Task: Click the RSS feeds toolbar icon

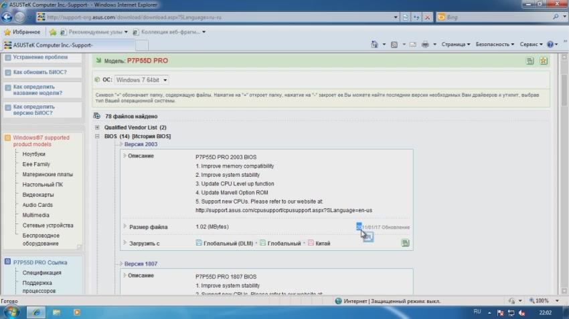Action: coord(394,45)
